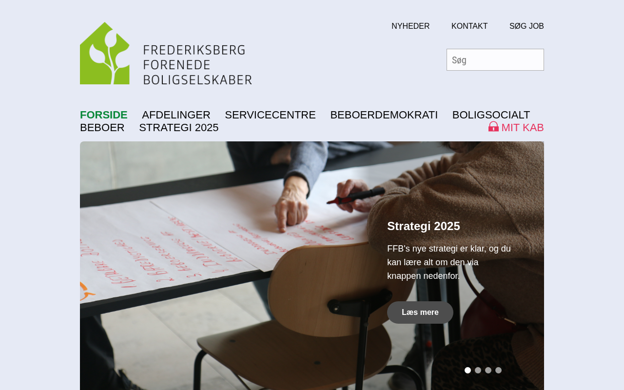
Task: Click the Læs mere button
Action: point(420,312)
